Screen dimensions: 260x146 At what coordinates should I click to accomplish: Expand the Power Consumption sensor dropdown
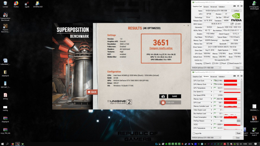212,117
